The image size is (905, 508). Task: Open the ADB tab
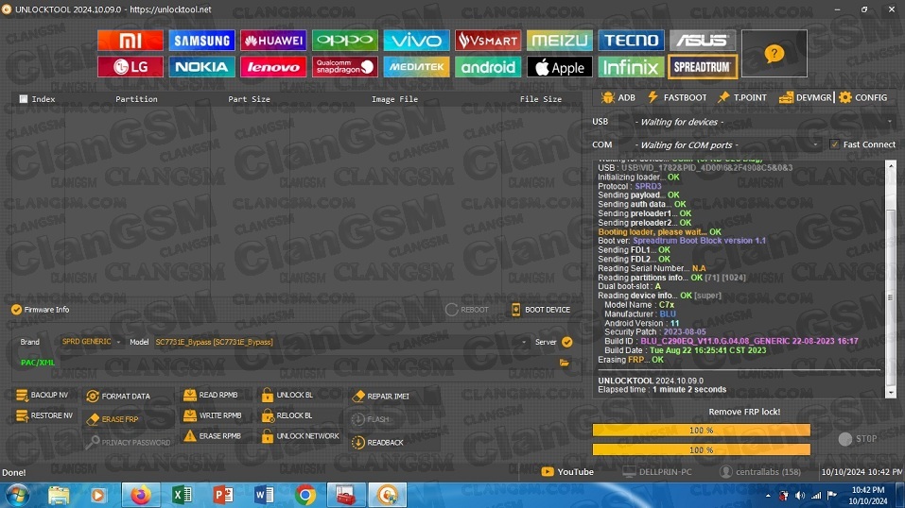618,97
